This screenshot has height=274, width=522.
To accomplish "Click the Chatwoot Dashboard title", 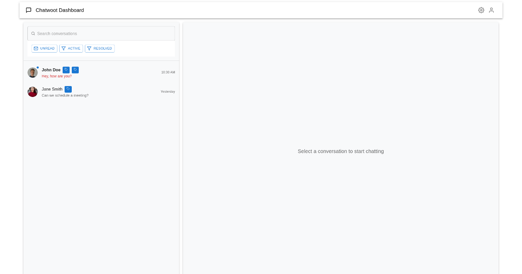I will pyautogui.click(x=60, y=10).
